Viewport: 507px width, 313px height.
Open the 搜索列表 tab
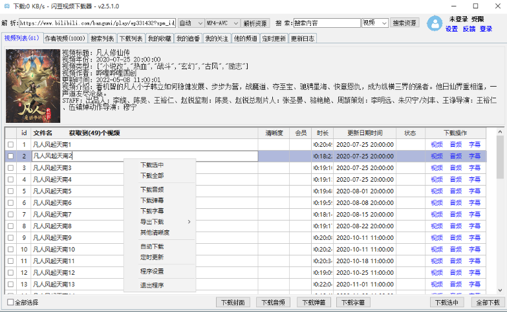102,39
